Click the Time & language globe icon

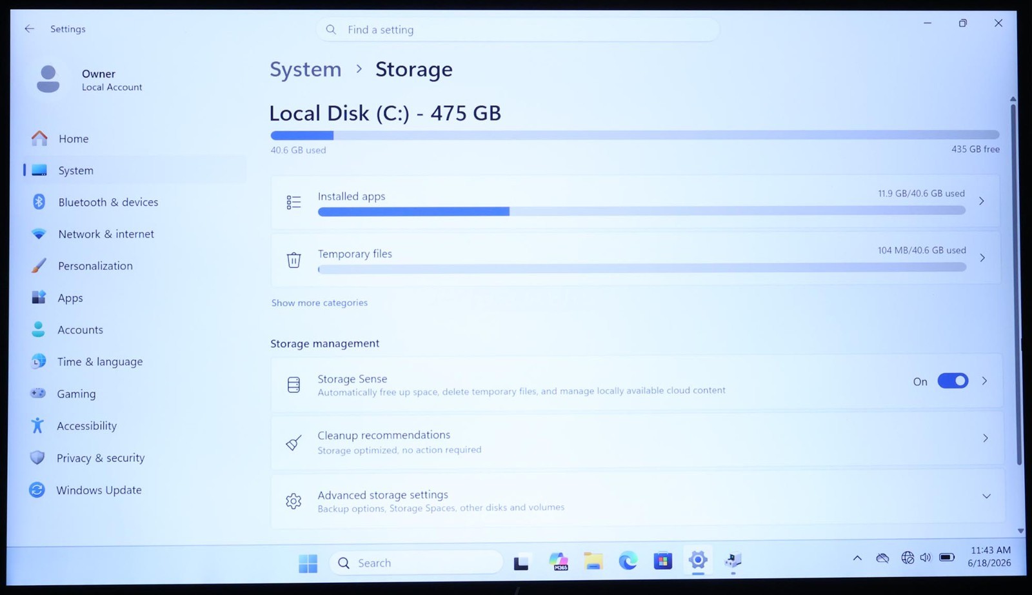click(39, 361)
